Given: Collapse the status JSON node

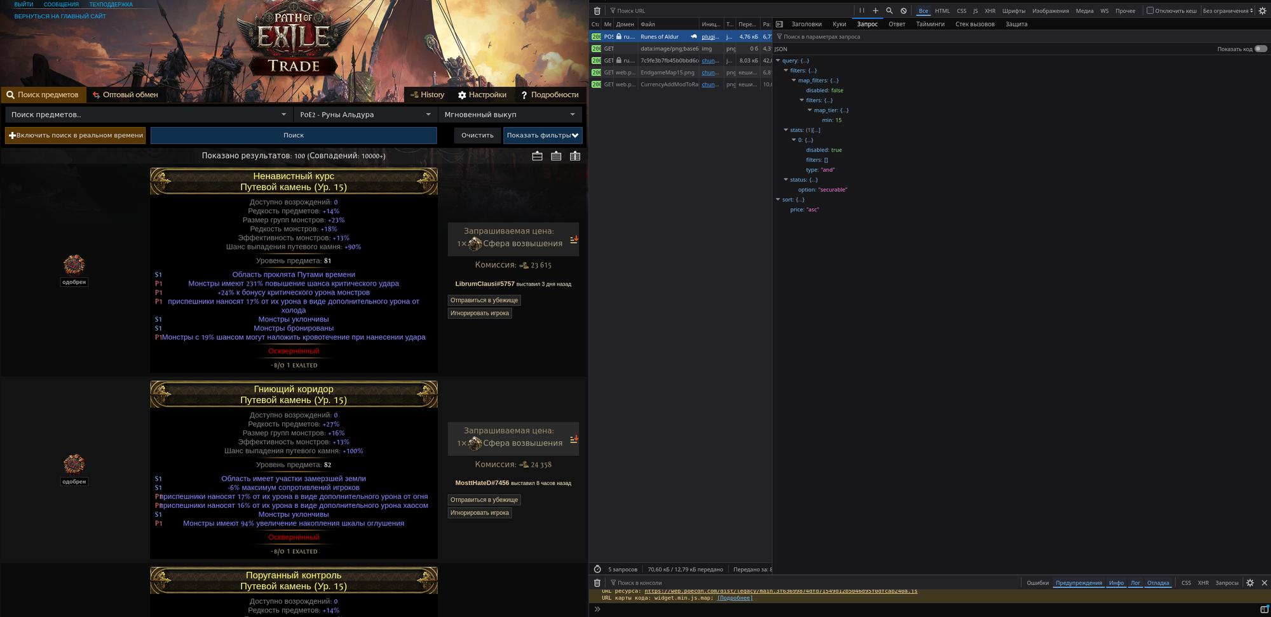Looking at the screenshot, I should click(786, 180).
